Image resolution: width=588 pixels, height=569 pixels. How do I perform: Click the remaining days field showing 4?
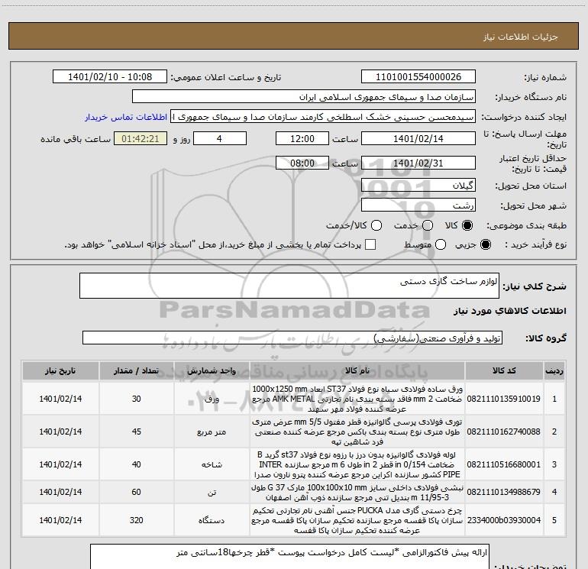220,138
